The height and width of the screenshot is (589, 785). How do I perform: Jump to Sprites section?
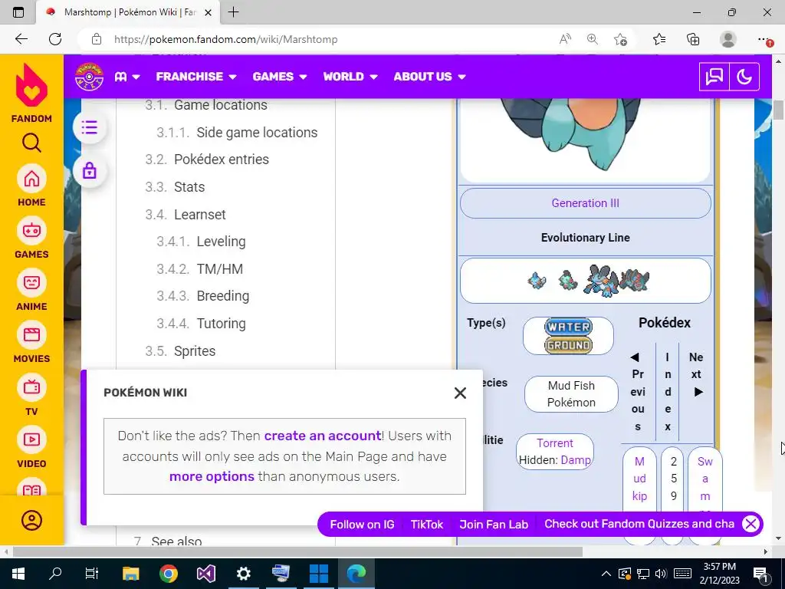(x=195, y=351)
